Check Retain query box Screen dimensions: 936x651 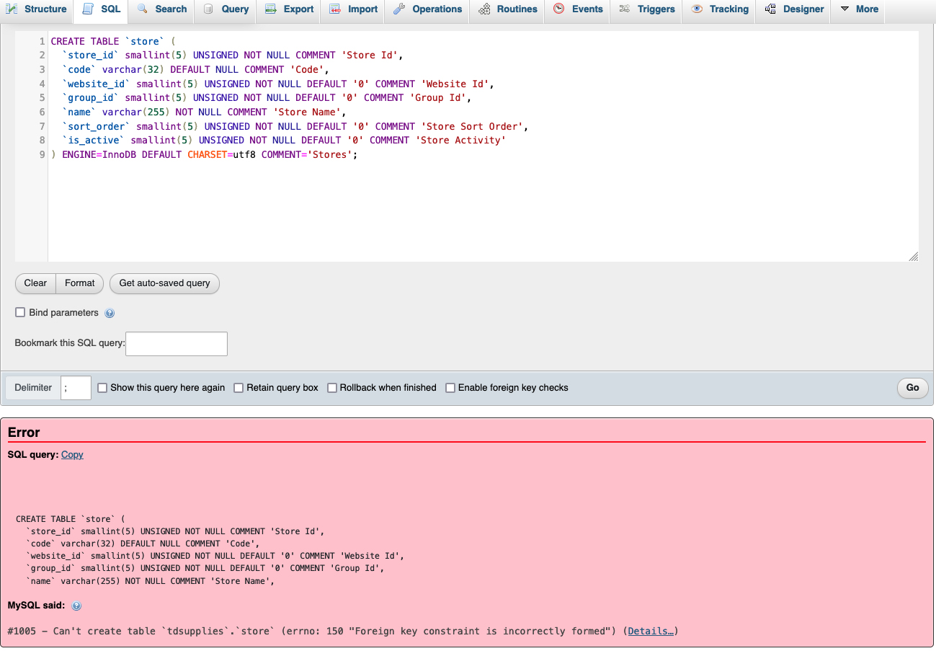pos(239,387)
